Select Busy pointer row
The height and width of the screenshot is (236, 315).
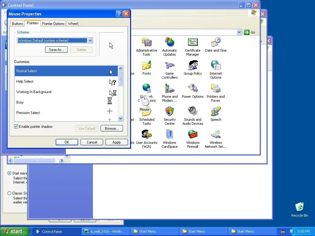66,102
